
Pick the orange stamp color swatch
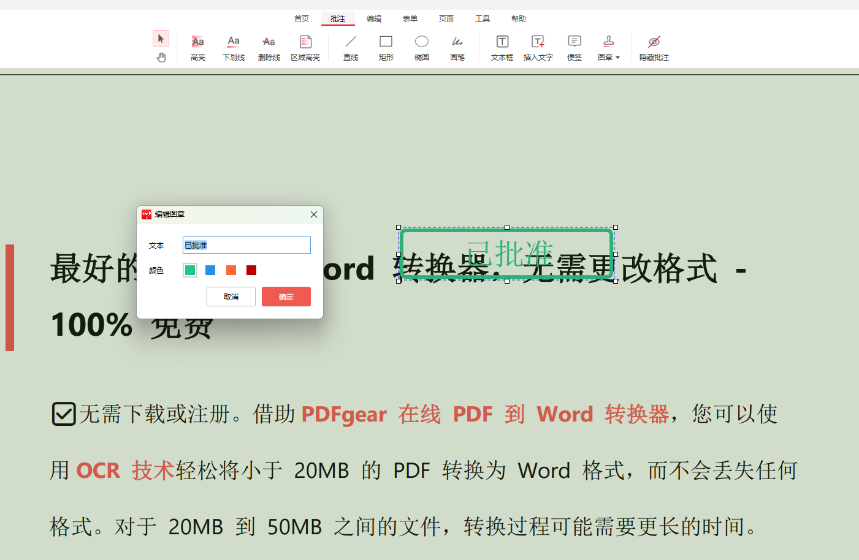(231, 270)
